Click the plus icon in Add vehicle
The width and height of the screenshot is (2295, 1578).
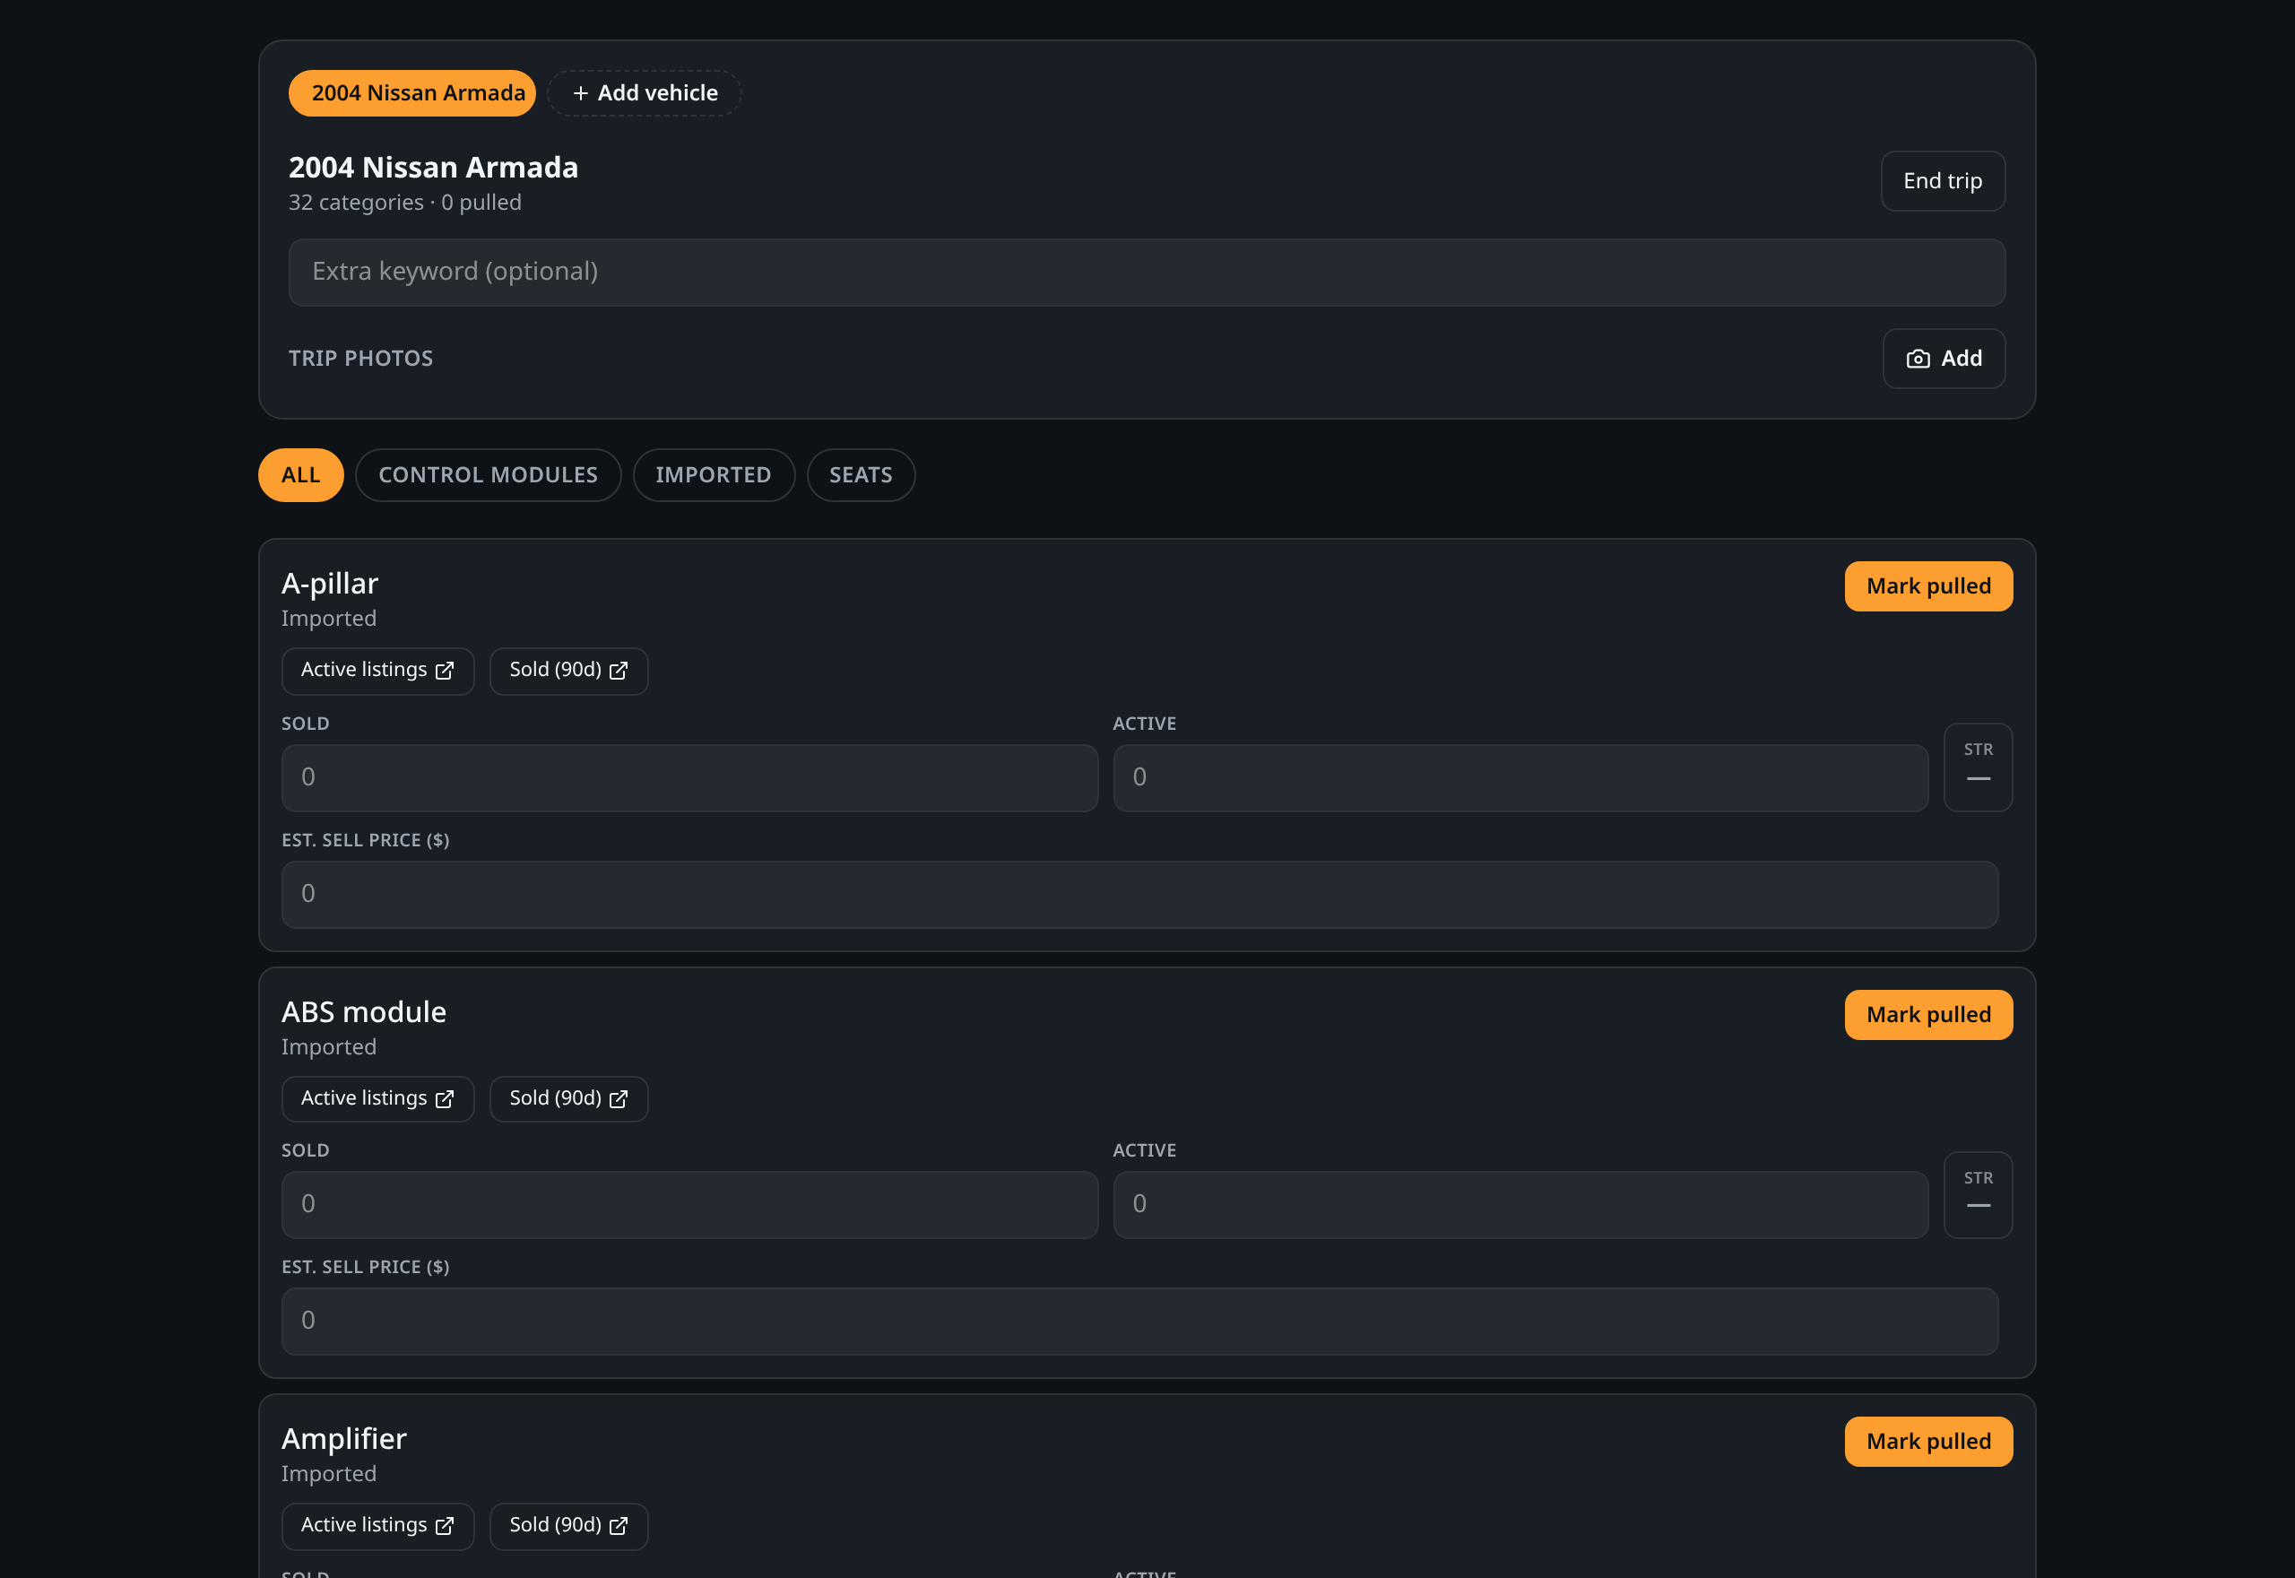(x=580, y=93)
